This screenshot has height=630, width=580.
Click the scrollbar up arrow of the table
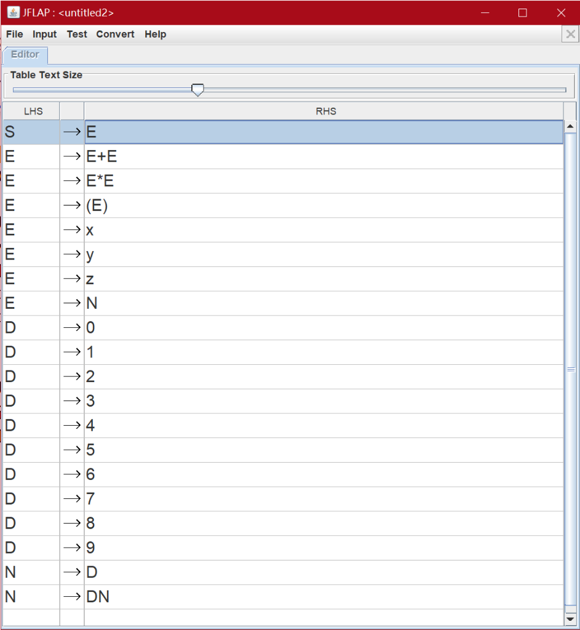(570, 127)
